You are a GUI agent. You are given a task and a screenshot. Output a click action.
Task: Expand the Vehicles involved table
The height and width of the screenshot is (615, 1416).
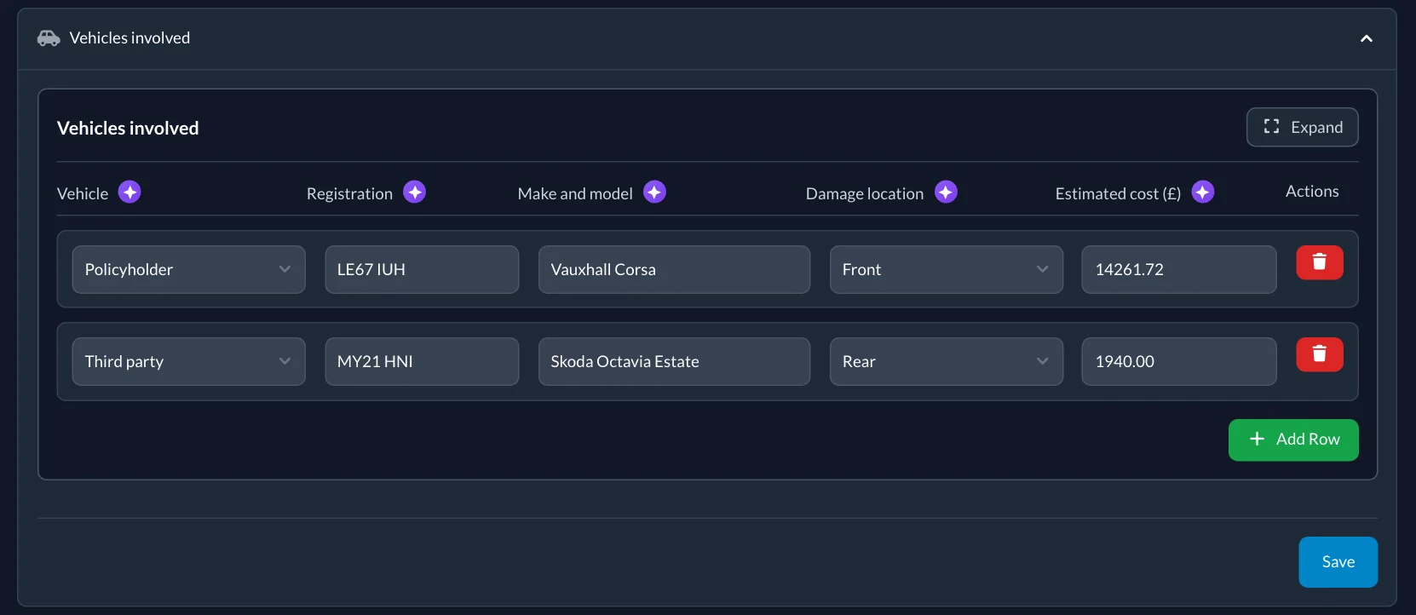(x=1303, y=127)
